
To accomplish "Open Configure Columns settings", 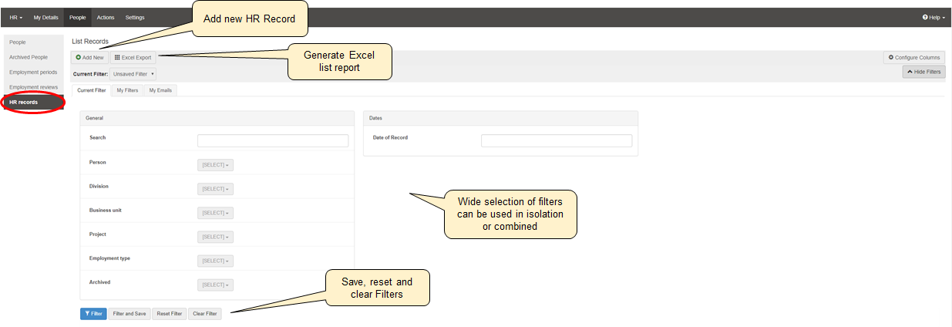I will tap(914, 57).
